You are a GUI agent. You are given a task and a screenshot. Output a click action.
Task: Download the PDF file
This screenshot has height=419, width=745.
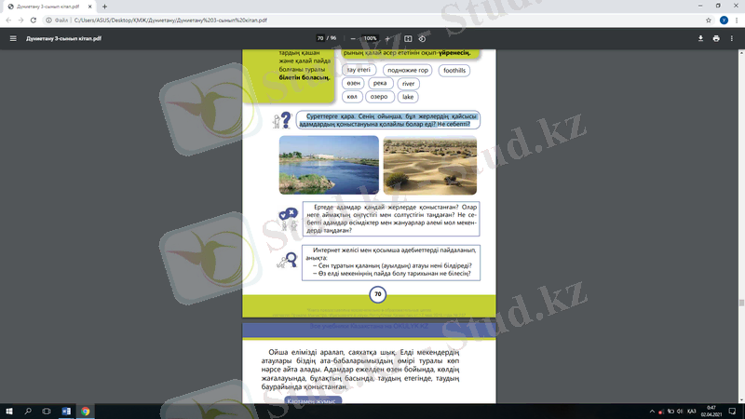[x=700, y=38]
